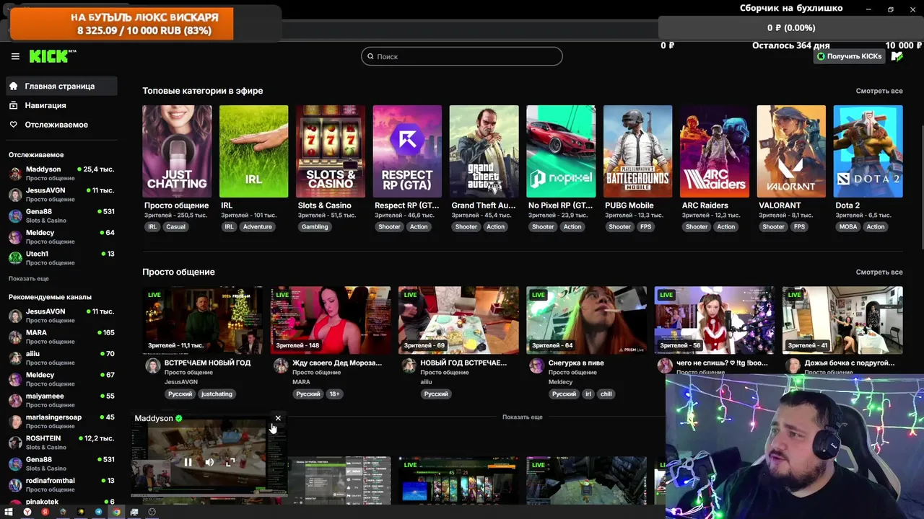
Task: Open marlasingersoap in recommended channels
Action: pos(61,422)
